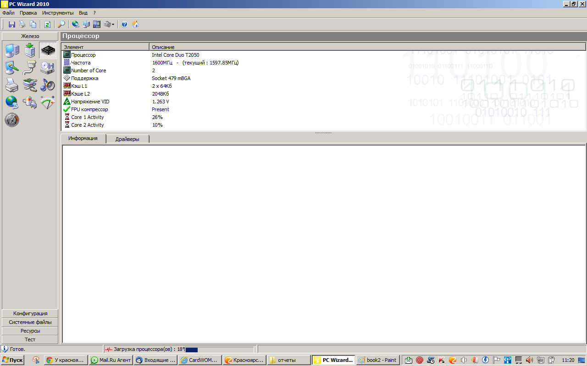
Task: Click the globe web update toolbar icon
Action: (75, 24)
